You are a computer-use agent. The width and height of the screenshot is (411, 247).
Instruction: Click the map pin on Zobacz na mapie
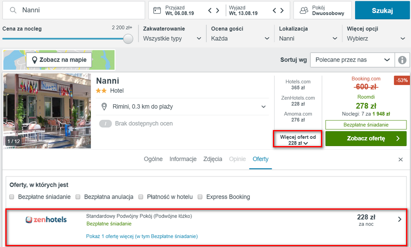click(35, 60)
